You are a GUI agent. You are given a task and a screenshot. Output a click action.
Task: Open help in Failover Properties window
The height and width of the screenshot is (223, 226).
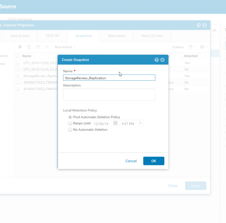[199, 25]
